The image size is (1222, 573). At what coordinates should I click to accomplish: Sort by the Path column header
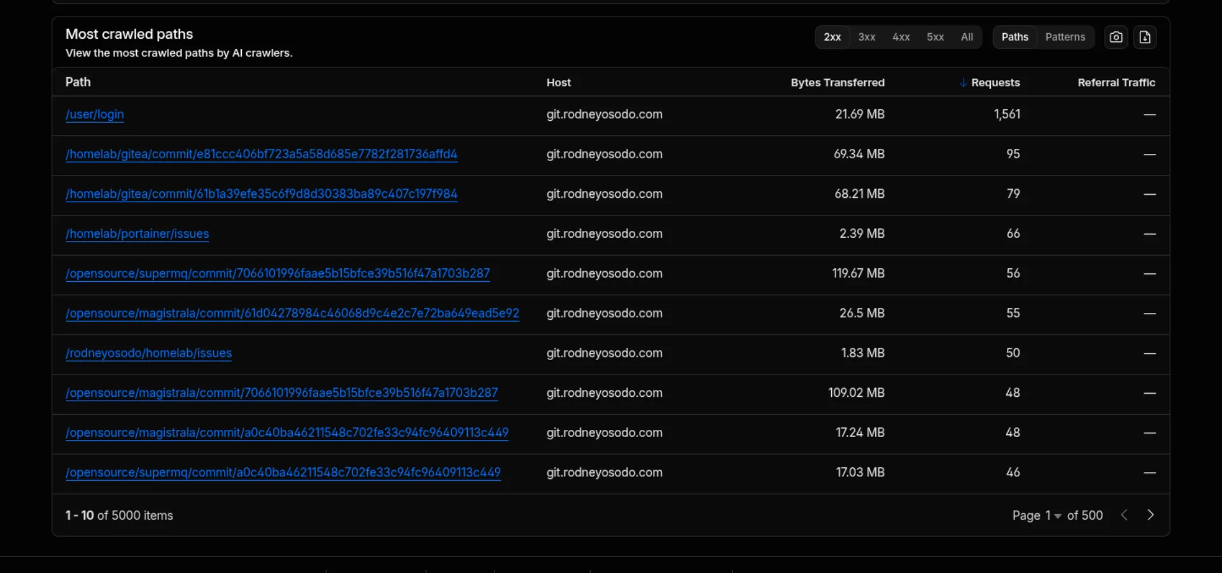tap(78, 82)
